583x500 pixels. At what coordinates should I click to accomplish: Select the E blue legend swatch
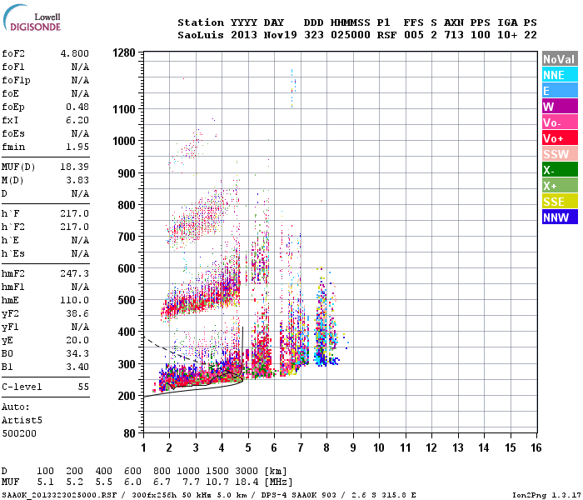(x=560, y=91)
